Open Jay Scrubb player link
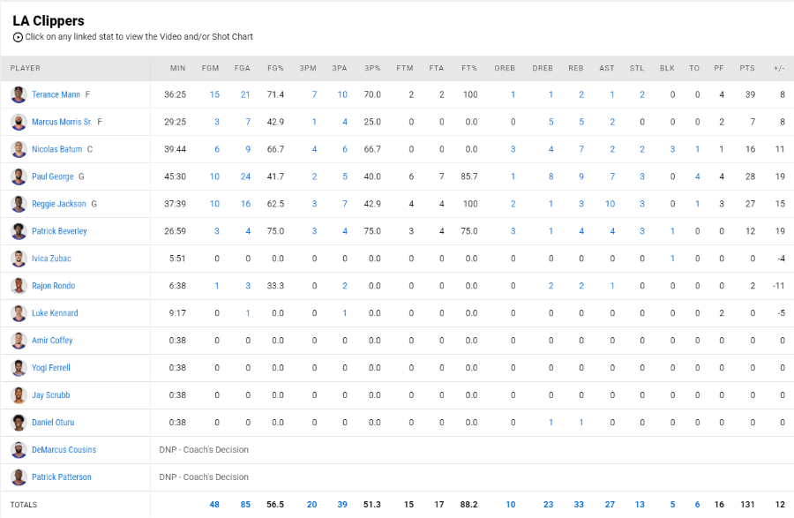This screenshot has height=518, width=794. tap(50, 395)
